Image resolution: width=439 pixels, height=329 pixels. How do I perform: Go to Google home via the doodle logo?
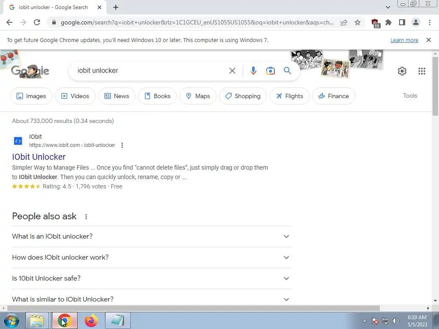pyautogui.click(x=30, y=71)
